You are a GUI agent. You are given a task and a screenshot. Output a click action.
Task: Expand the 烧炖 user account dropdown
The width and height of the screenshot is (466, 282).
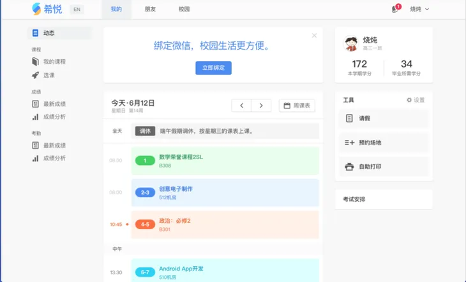[419, 10]
